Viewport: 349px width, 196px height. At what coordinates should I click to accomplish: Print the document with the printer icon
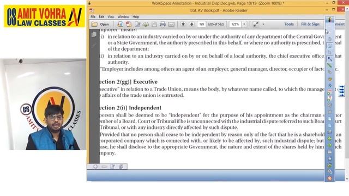(x=163, y=24)
